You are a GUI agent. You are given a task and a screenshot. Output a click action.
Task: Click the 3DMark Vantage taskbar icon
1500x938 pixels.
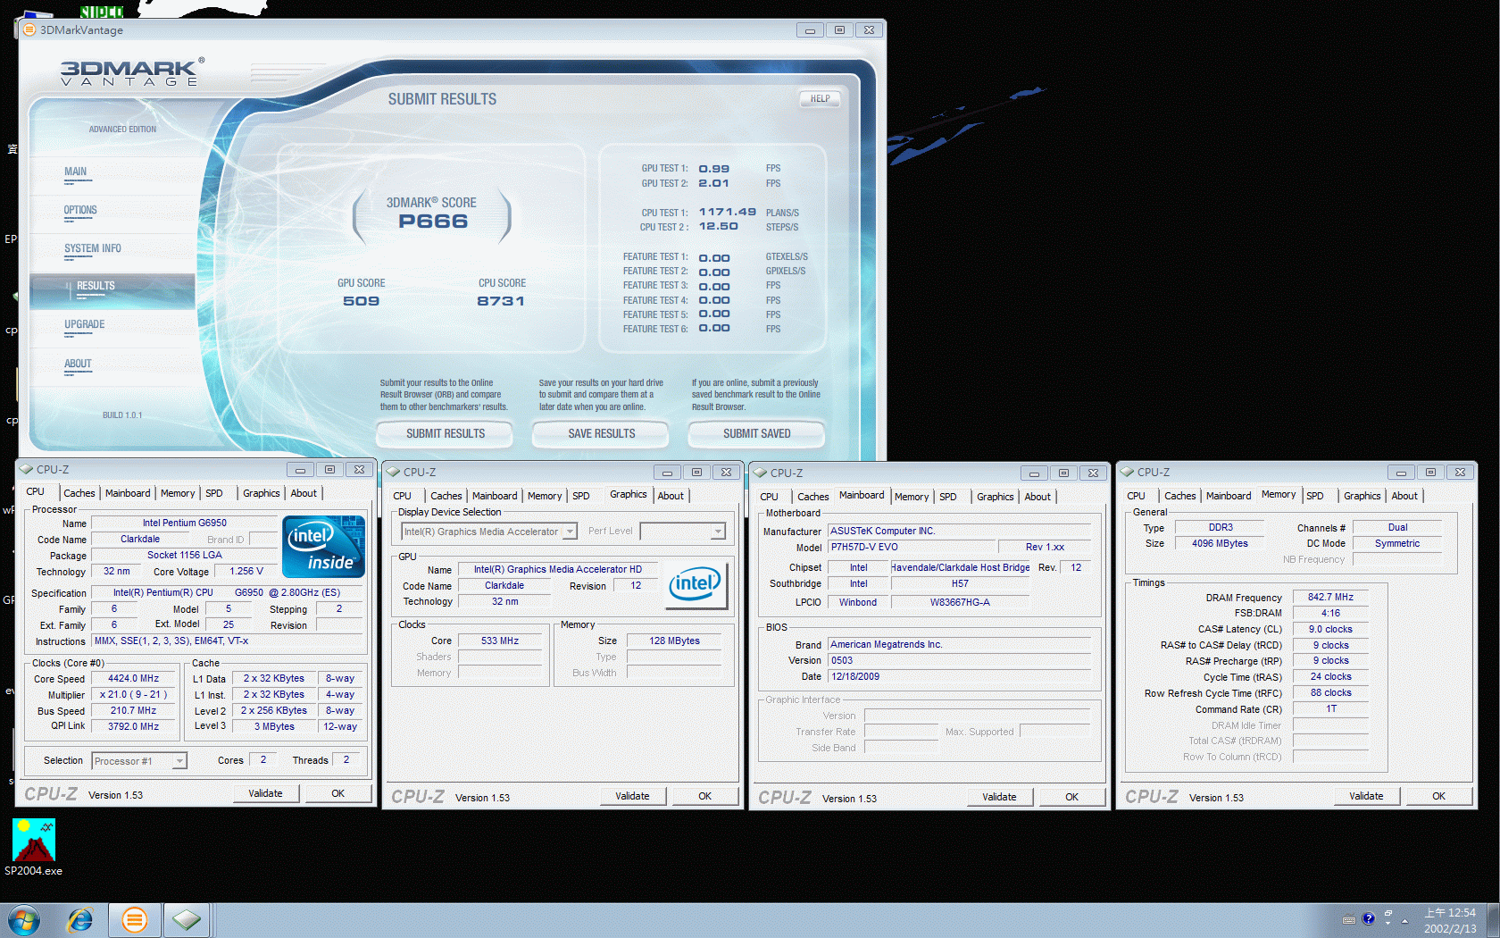[x=135, y=919]
